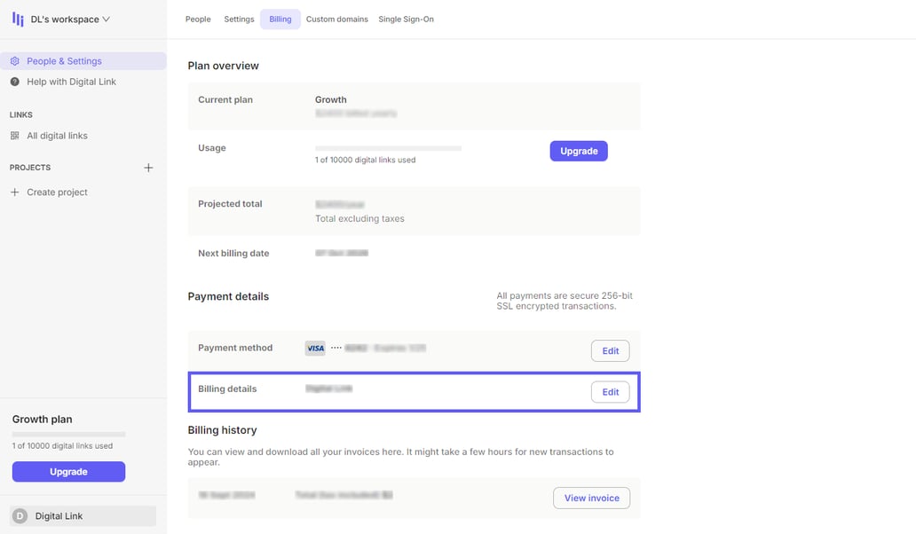
Task: Open the Custom domains tab
Action: coord(337,19)
